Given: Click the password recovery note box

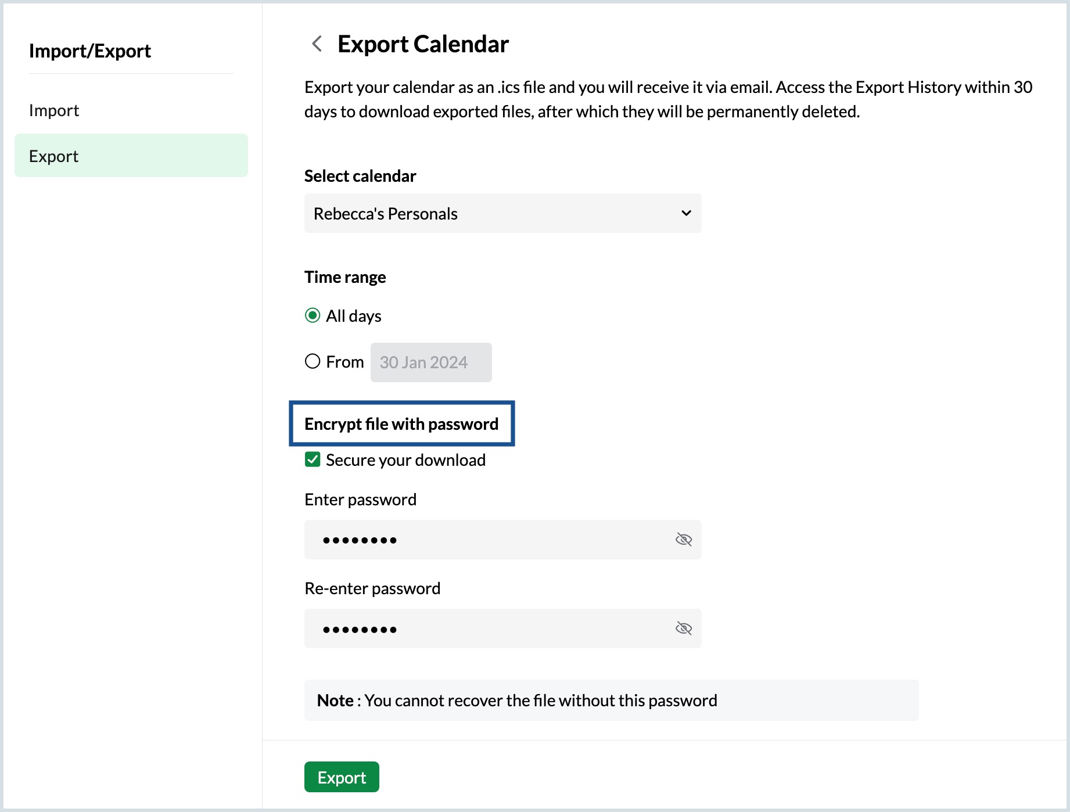Looking at the screenshot, I should pyautogui.click(x=611, y=700).
